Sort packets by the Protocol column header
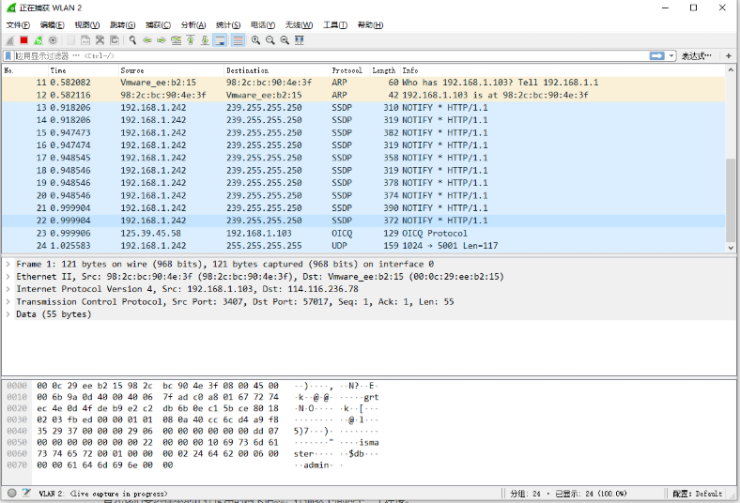 [347, 70]
